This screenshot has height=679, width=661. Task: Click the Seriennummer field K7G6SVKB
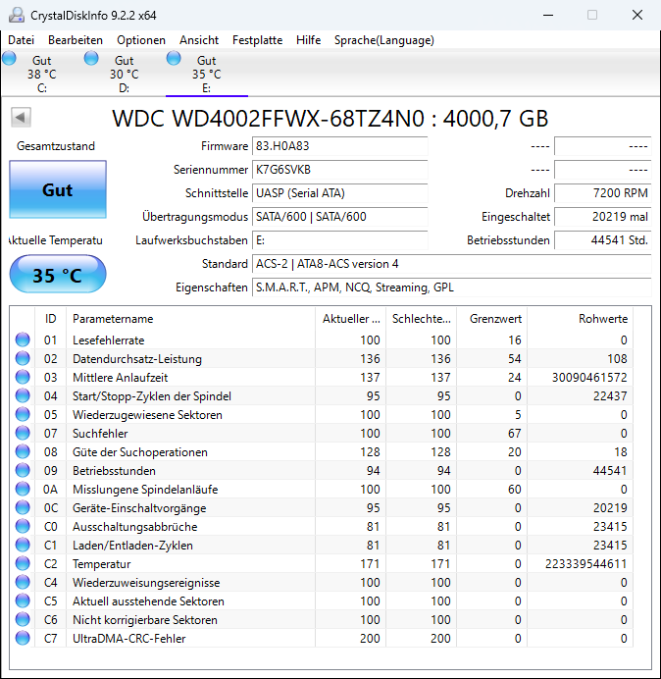point(339,170)
